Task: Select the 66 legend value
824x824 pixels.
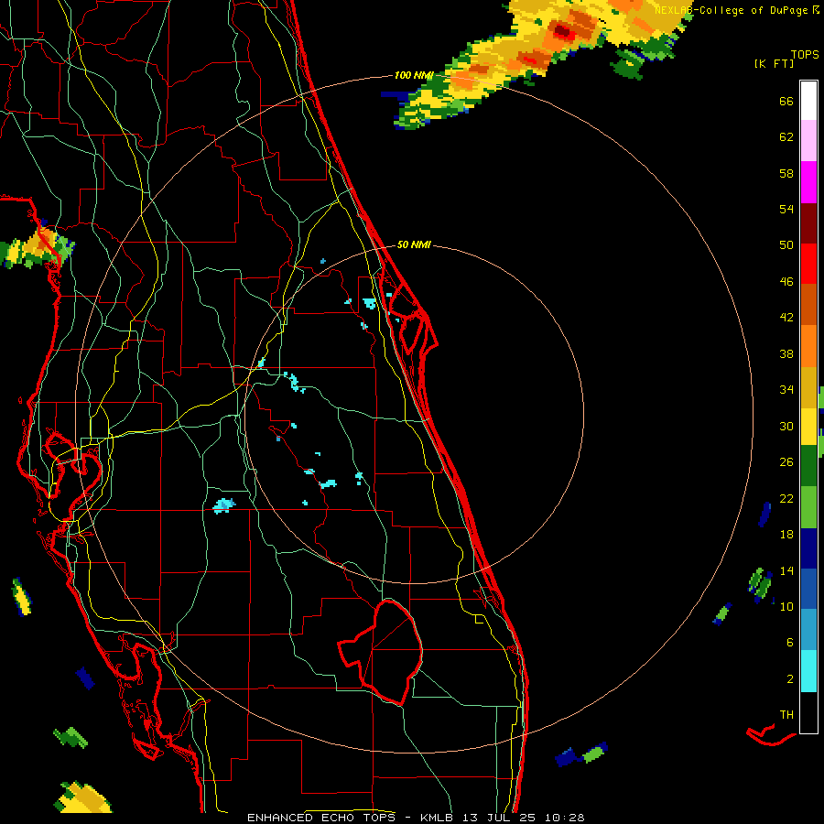Action: (786, 102)
